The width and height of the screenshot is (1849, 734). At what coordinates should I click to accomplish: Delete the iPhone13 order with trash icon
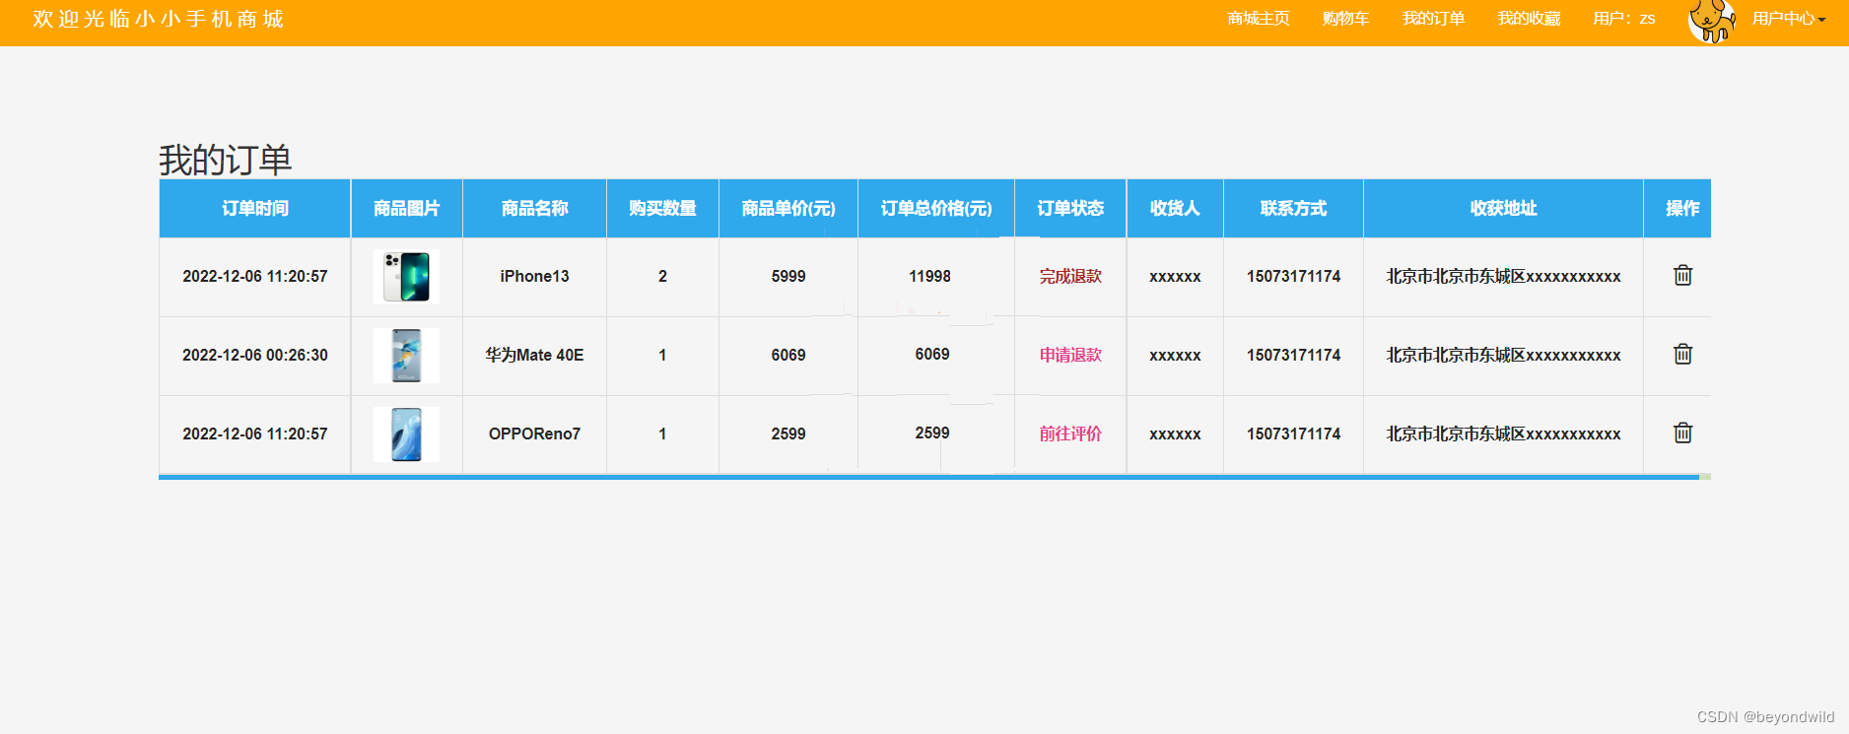point(1682,276)
